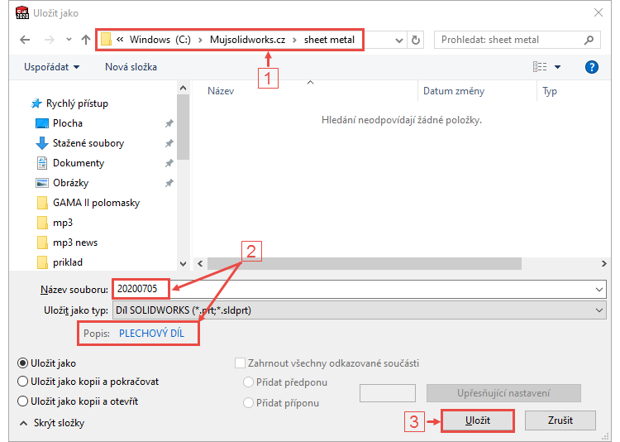Viewport: 620px width, 442px height.
Task: Click the navigation pane vertical scrollbar thumb
Action: coord(183,127)
